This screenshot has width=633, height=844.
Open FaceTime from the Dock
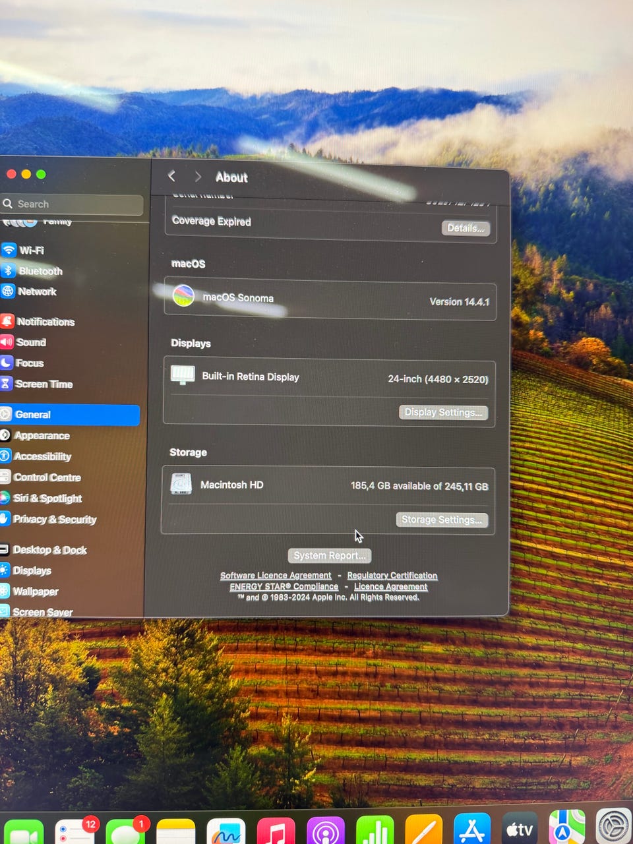point(24,832)
